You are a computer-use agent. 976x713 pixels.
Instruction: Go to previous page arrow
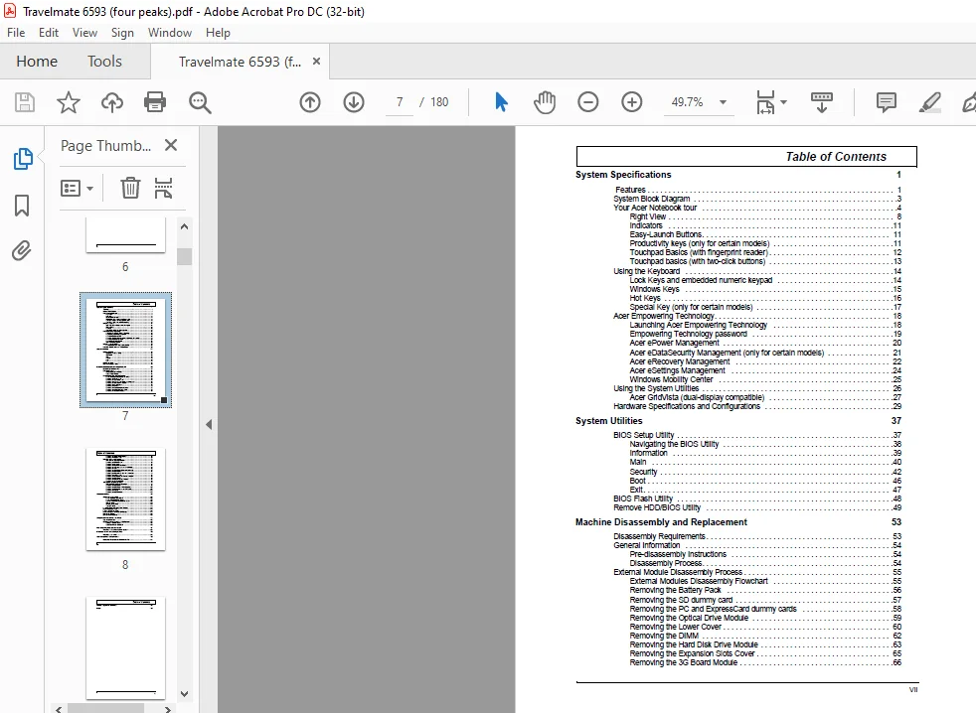[310, 102]
